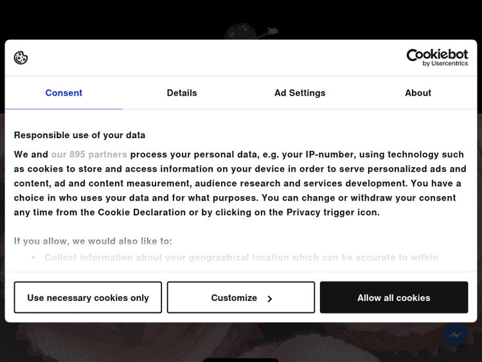Go to the About tab
Viewport: 482px width, 362px height.
tap(418, 93)
